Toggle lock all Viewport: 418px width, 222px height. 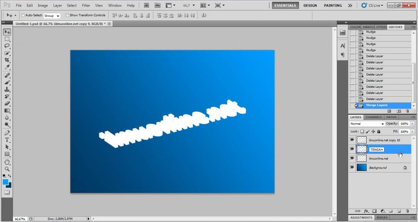coord(379,131)
